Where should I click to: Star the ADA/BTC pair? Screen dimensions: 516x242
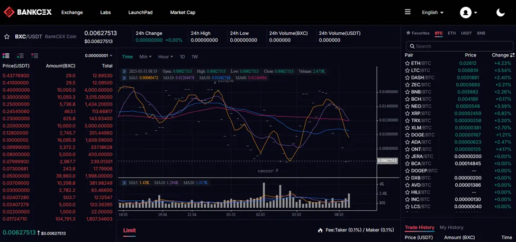tap(408, 142)
